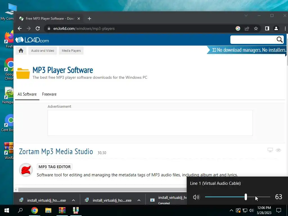Open the Google icon in the address bar
The height and width of the screenshot is (216, 288).
coord(238,28)
